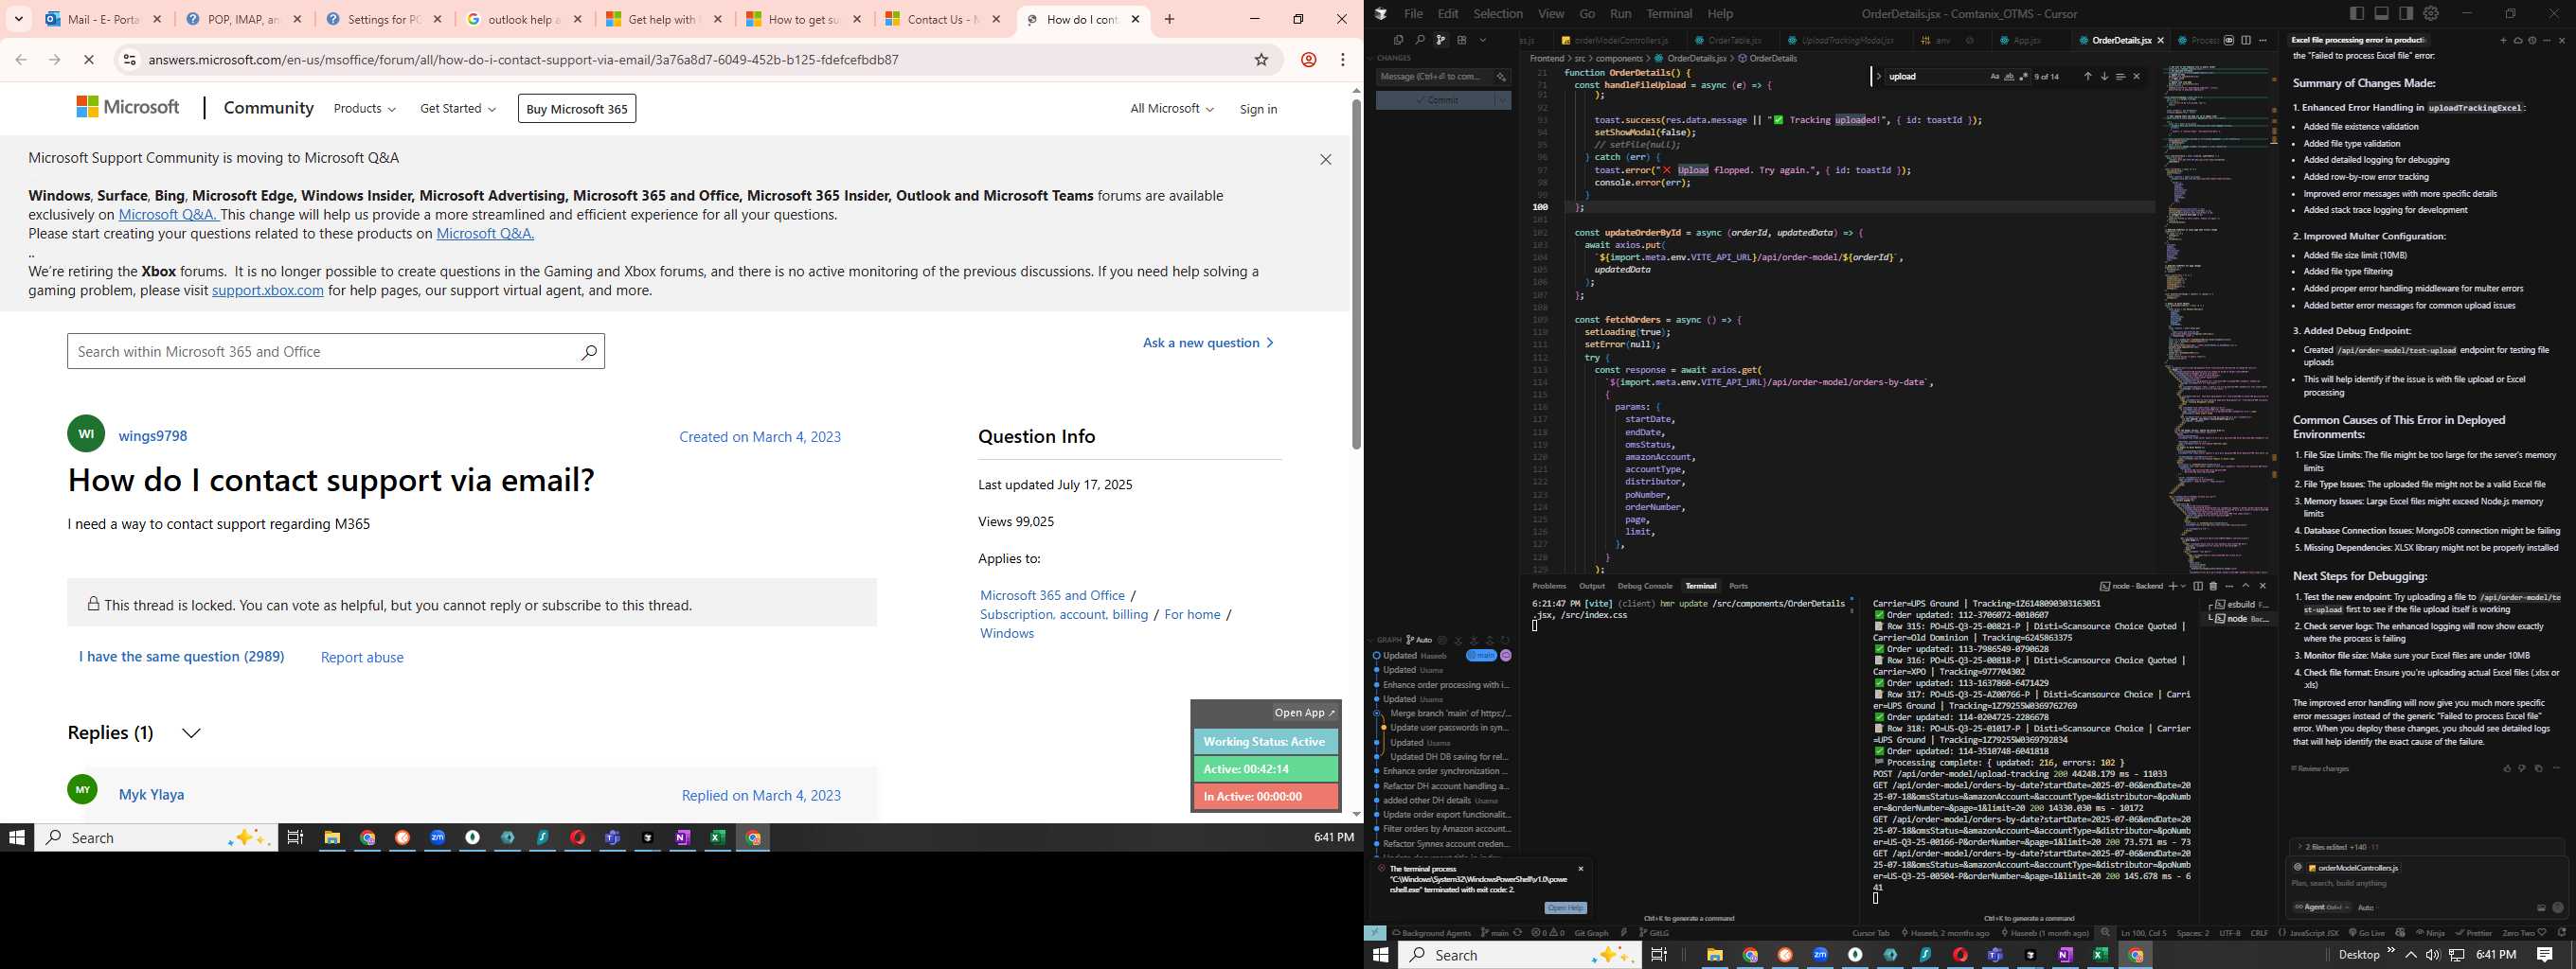Open the Extensions icon in Cursor sidebar
2576x969 pixels.
1462,40
